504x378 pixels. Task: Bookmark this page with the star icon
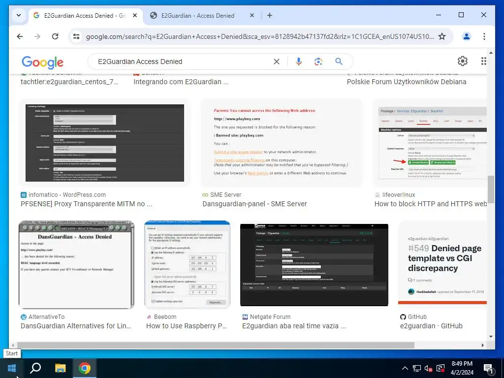(442, 36)
